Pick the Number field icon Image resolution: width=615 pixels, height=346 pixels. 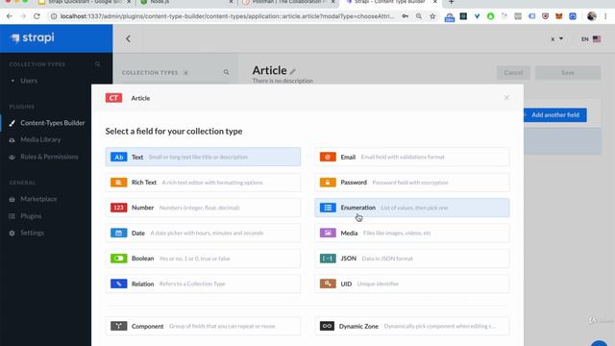(x=118, y=208)
